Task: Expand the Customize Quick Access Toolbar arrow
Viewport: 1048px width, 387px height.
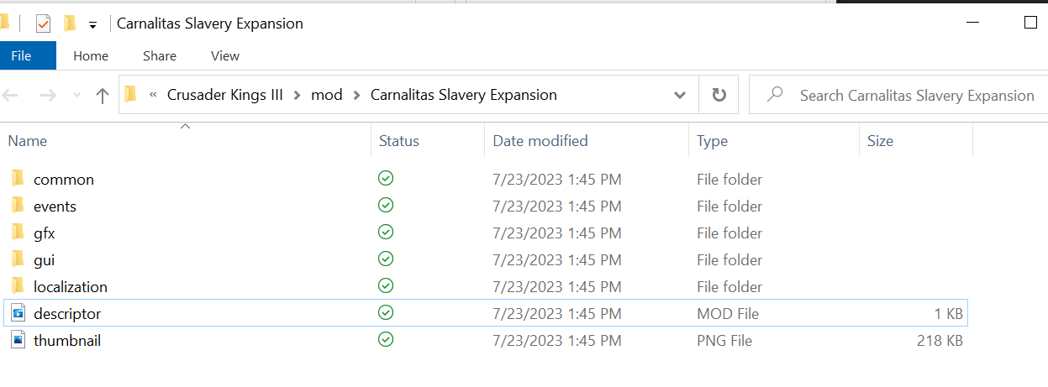Action: coord(92,24)
